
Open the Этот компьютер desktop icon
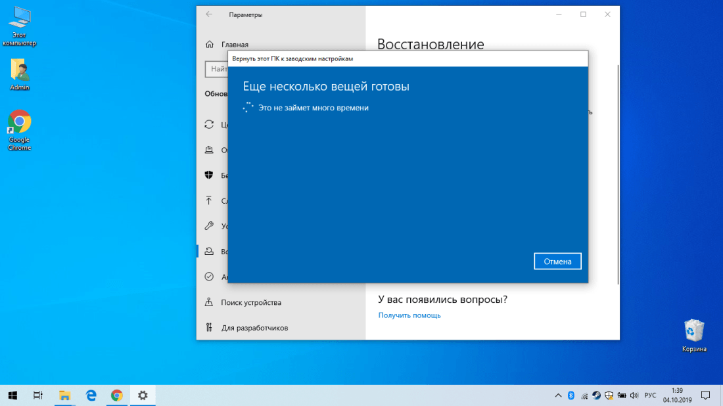click(x=19, y=26)
